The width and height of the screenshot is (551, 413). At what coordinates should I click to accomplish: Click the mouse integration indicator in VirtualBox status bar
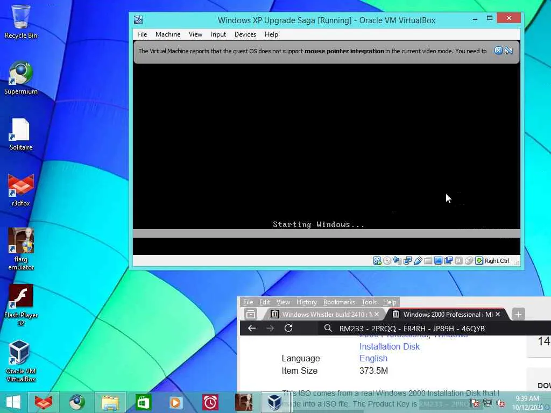tap(469, 261)
